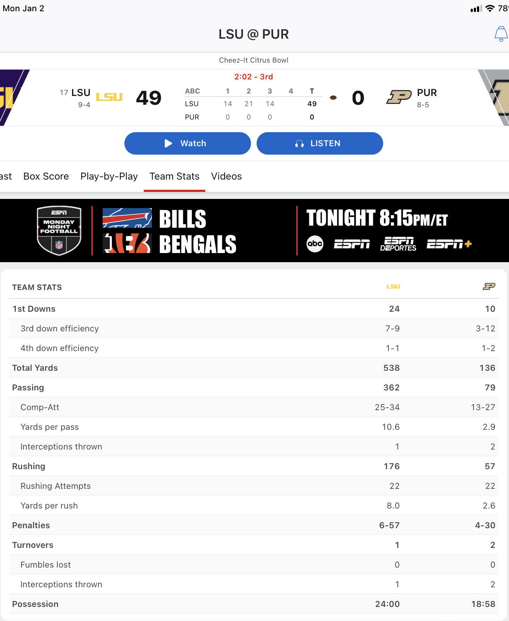Tap the Buffalo Bills logo in the ad
This screenshot has height=621, width=509.
coord(127,218)
